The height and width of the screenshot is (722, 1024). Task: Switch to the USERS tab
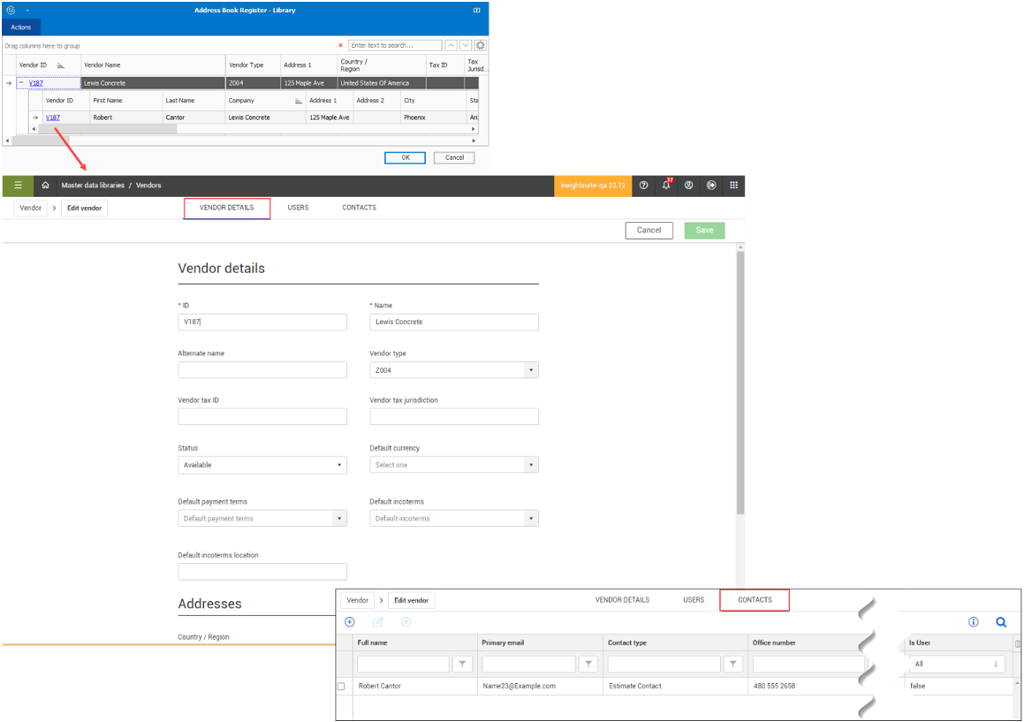298,208
